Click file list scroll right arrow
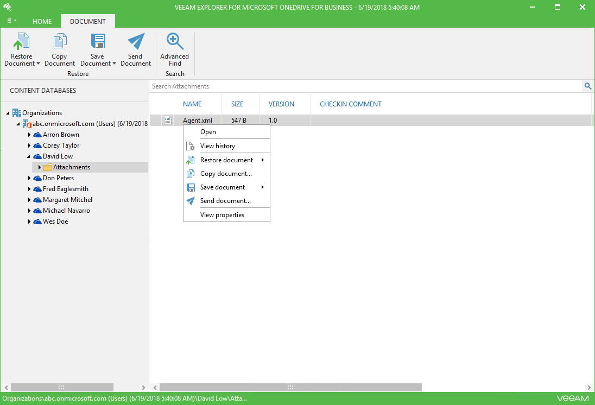595x405 pixels. tap(589, 388)
